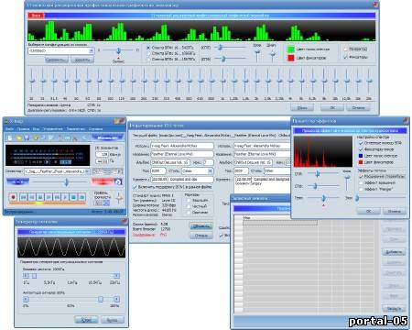Image resolution: width=412 pixels, height=330 pixels.
Task: Click the round refresh icon beside red bar
Action: click(118, 182)
